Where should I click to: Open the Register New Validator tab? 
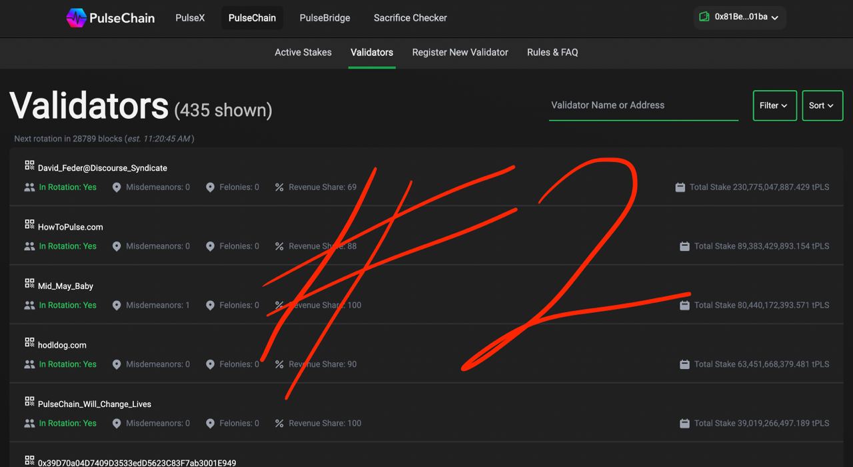[x=460, y=52]
